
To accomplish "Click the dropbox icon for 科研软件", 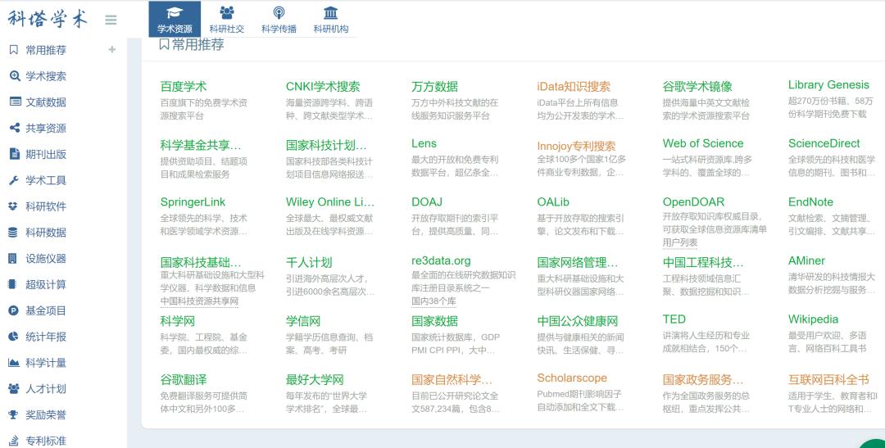I will (14, 206).
